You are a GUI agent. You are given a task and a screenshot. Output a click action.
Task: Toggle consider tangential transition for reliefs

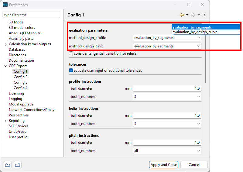[71, 53]
